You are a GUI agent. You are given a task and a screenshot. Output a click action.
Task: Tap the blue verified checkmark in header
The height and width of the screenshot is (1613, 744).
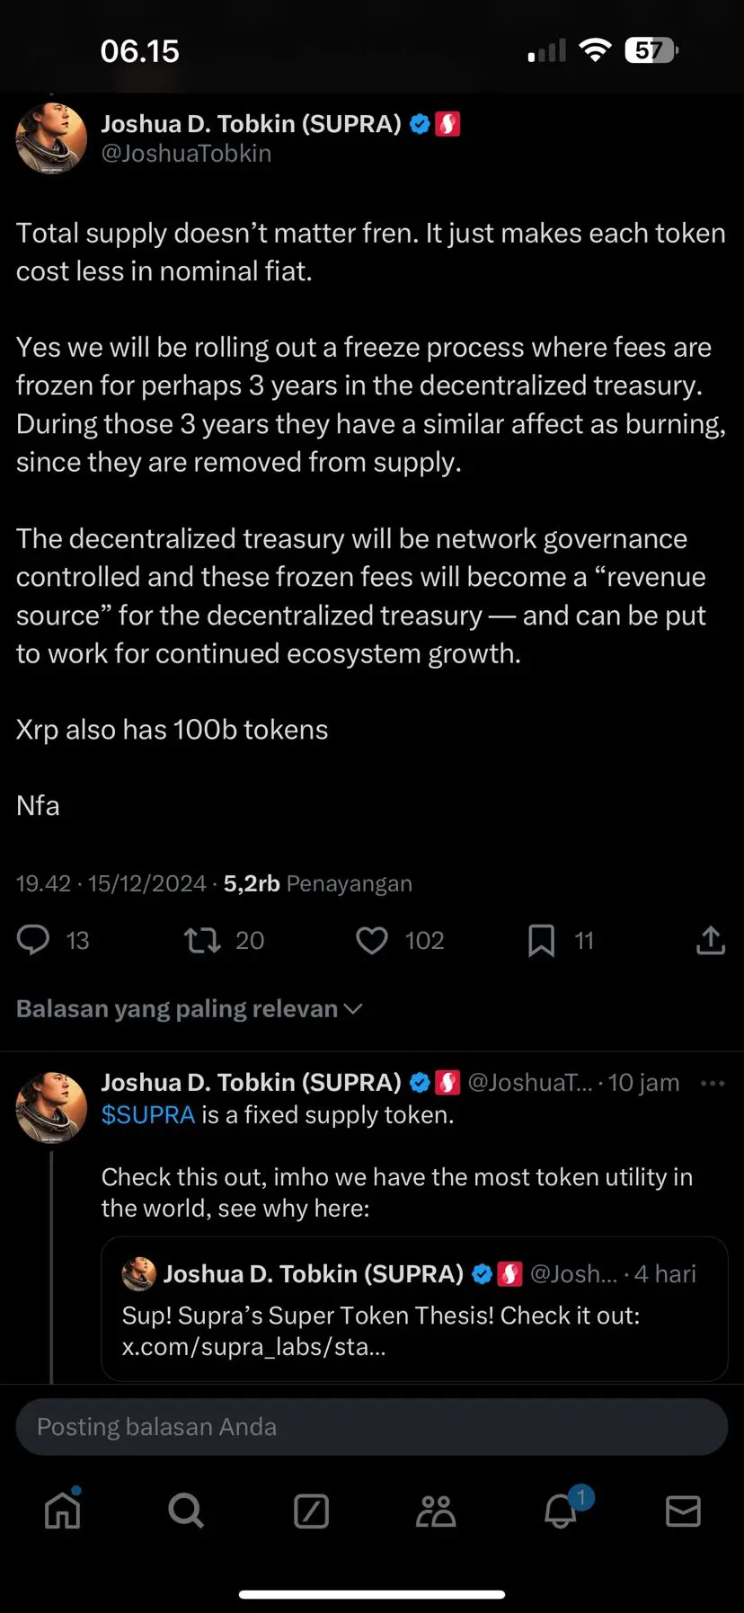coord(420,124)
